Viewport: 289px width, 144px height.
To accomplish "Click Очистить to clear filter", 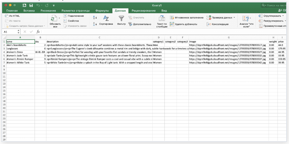I will (x=136, y=18).
